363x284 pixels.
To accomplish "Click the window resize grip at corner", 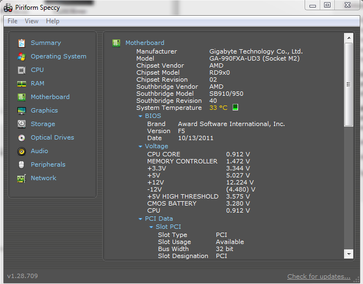I will 357,280.
